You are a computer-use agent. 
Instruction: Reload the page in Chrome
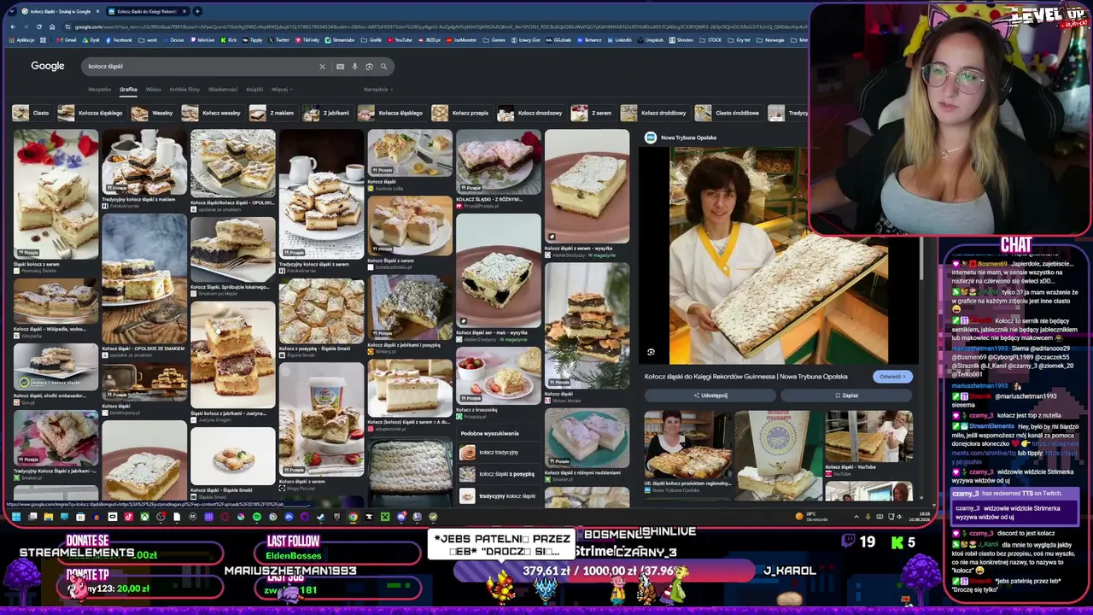[x=38, y=26]
